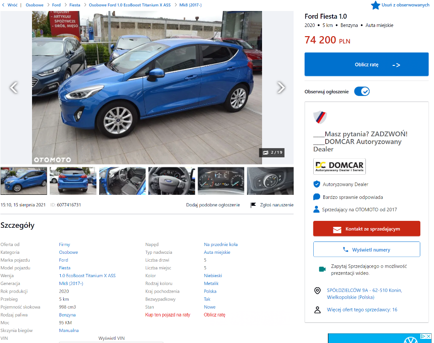This screenshot has width=434, height=343.
Task: Open Fiesta breadcrumb
Action: click(x=75, y=5)
